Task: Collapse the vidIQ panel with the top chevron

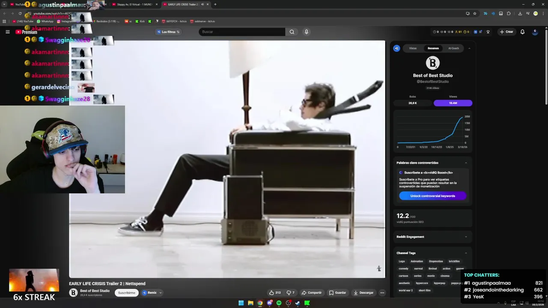Action: pyautogui.click(x=469, y=48)
